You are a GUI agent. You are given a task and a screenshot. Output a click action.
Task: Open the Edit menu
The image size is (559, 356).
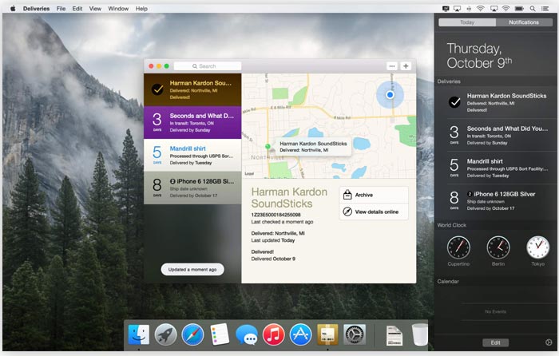[77, 9]
